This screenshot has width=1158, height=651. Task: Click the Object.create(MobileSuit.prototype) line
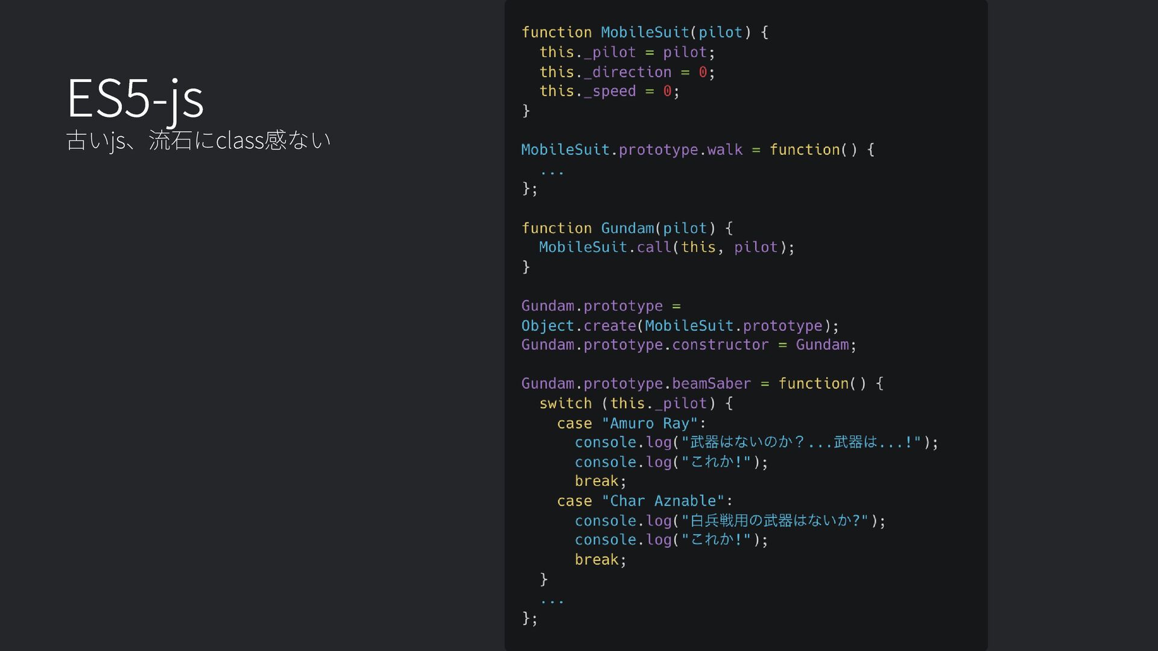679,326
